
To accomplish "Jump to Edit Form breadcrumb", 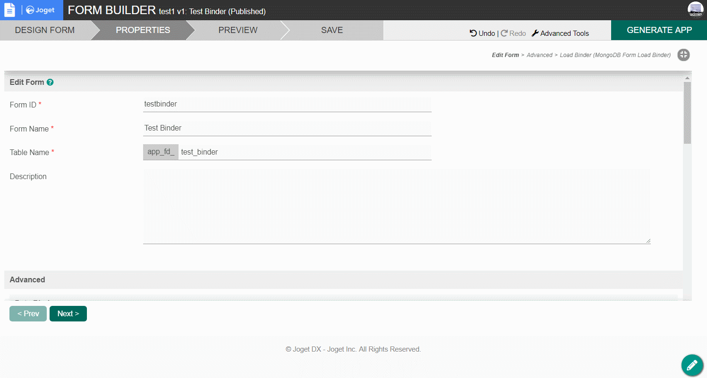I will 505,55.
